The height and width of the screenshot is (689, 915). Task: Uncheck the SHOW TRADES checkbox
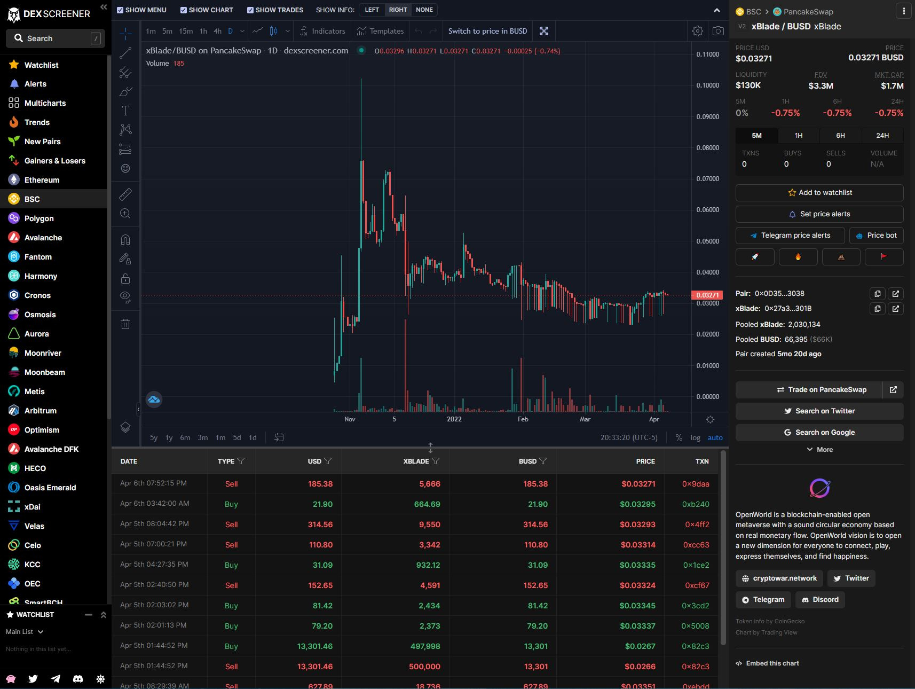click(x=250, y=10)
